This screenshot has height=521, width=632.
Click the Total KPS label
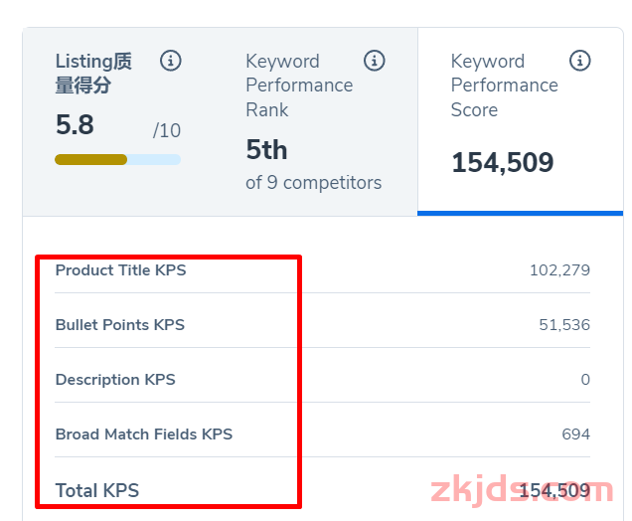tap(97, 491)
